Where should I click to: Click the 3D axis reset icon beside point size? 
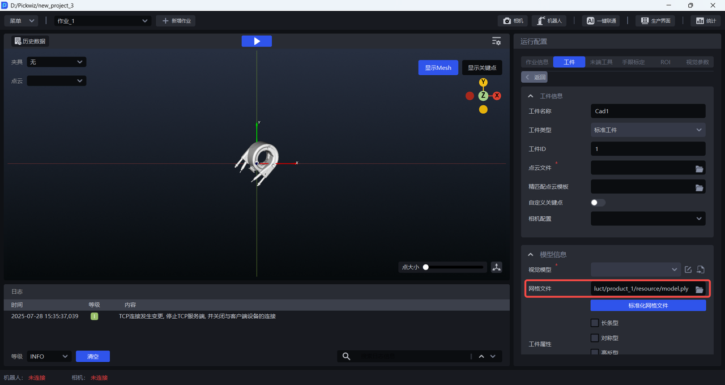497,267
